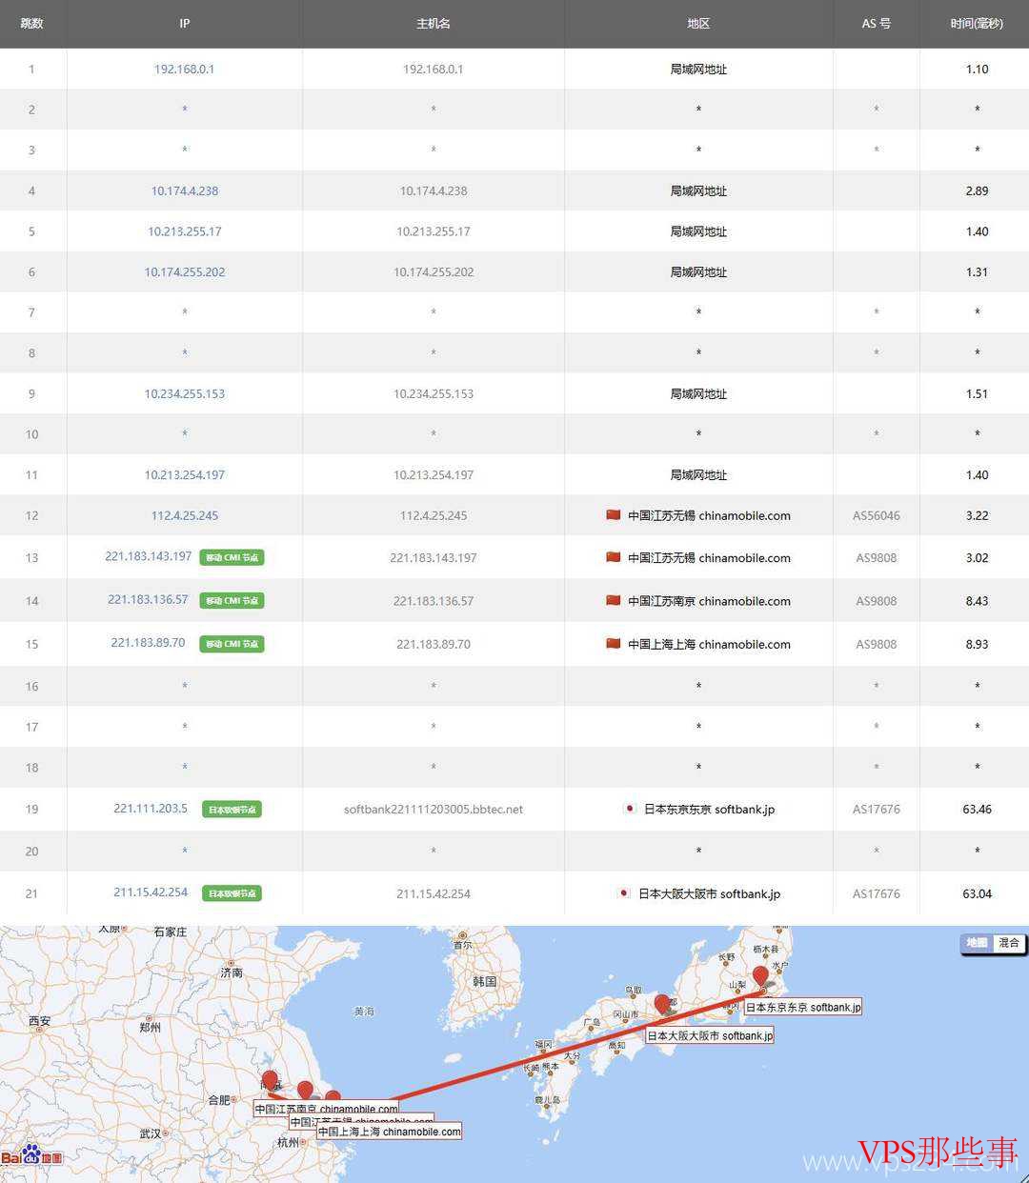Click the 郑州 city label on the map
The height and width of the screenshot is (1183, 1029).
150,1027
